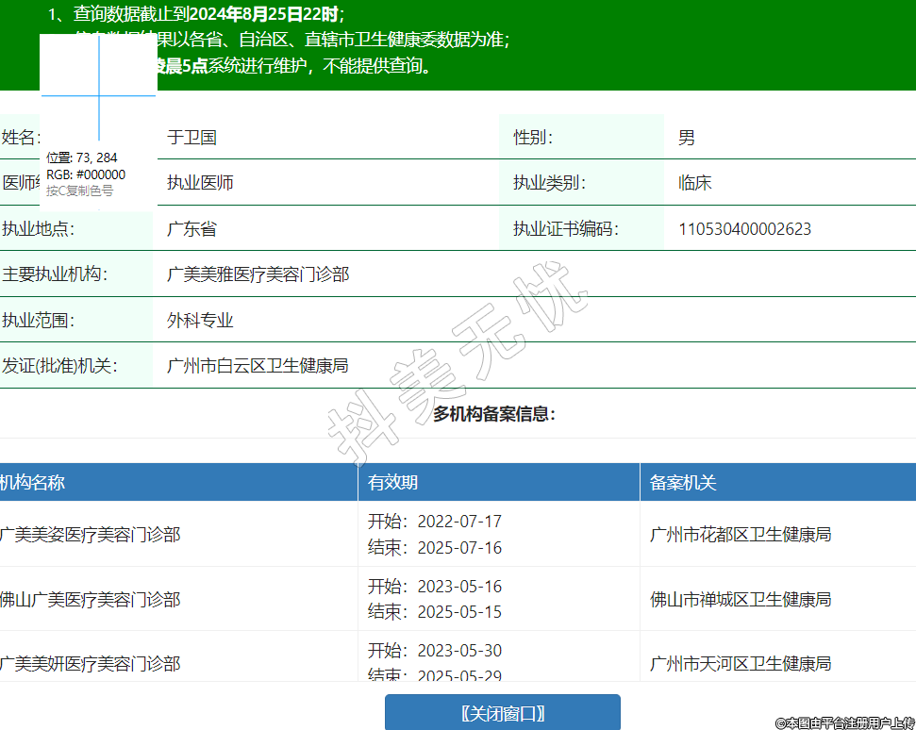Click the 广美美姿医疗美容门诊部 row entry
The height and width of the screenshot is (730, 916).
pyautogui.click(x=91, y=535)
